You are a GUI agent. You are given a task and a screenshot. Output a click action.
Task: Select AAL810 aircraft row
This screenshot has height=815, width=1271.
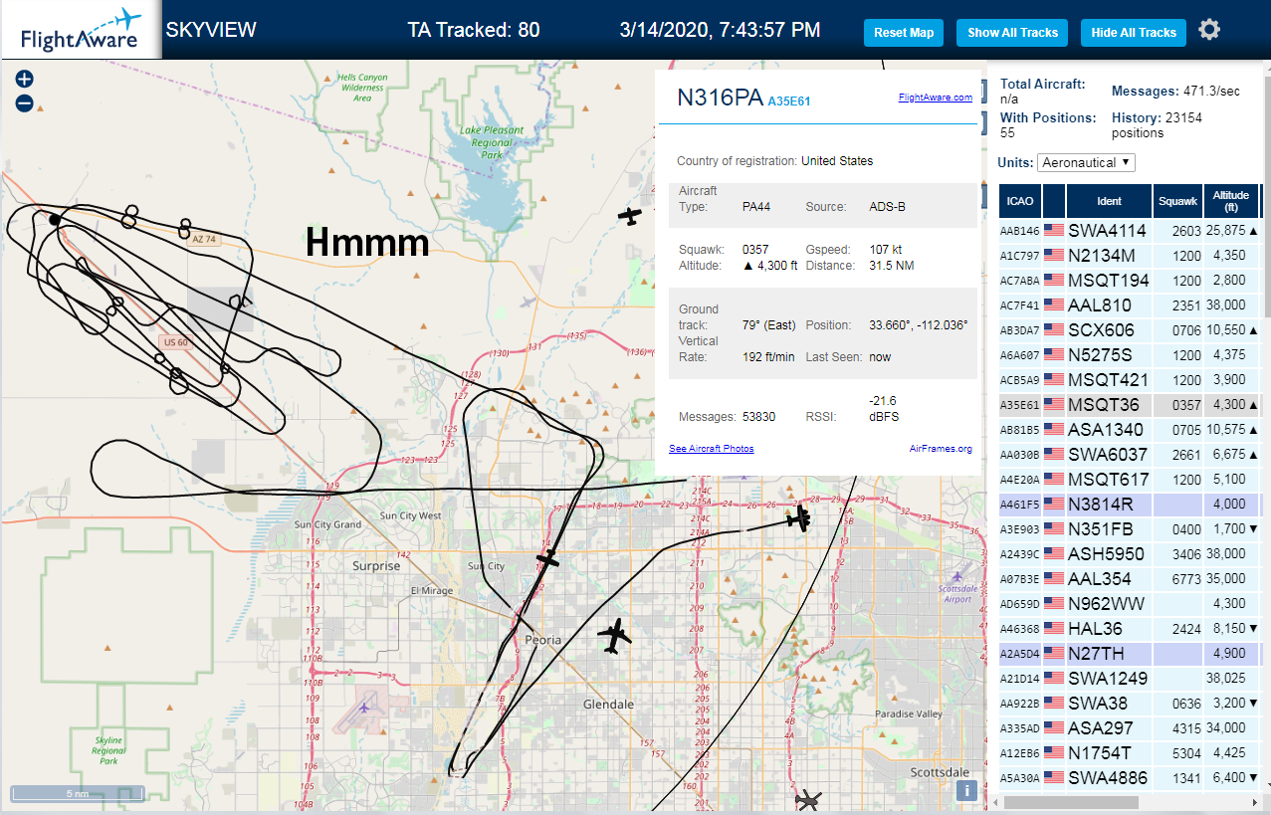coord(1130,306)
